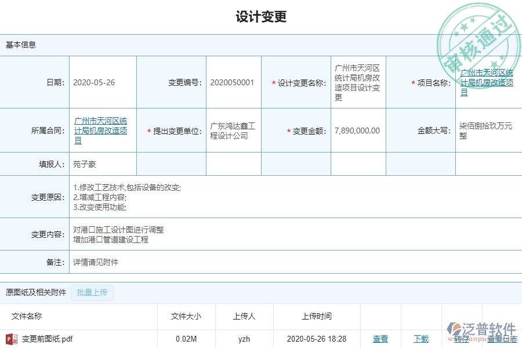This screenshot has width=522, height=348.
Task: Click 查看 for 变更前图纸.pdf
Action: [380, 339]
